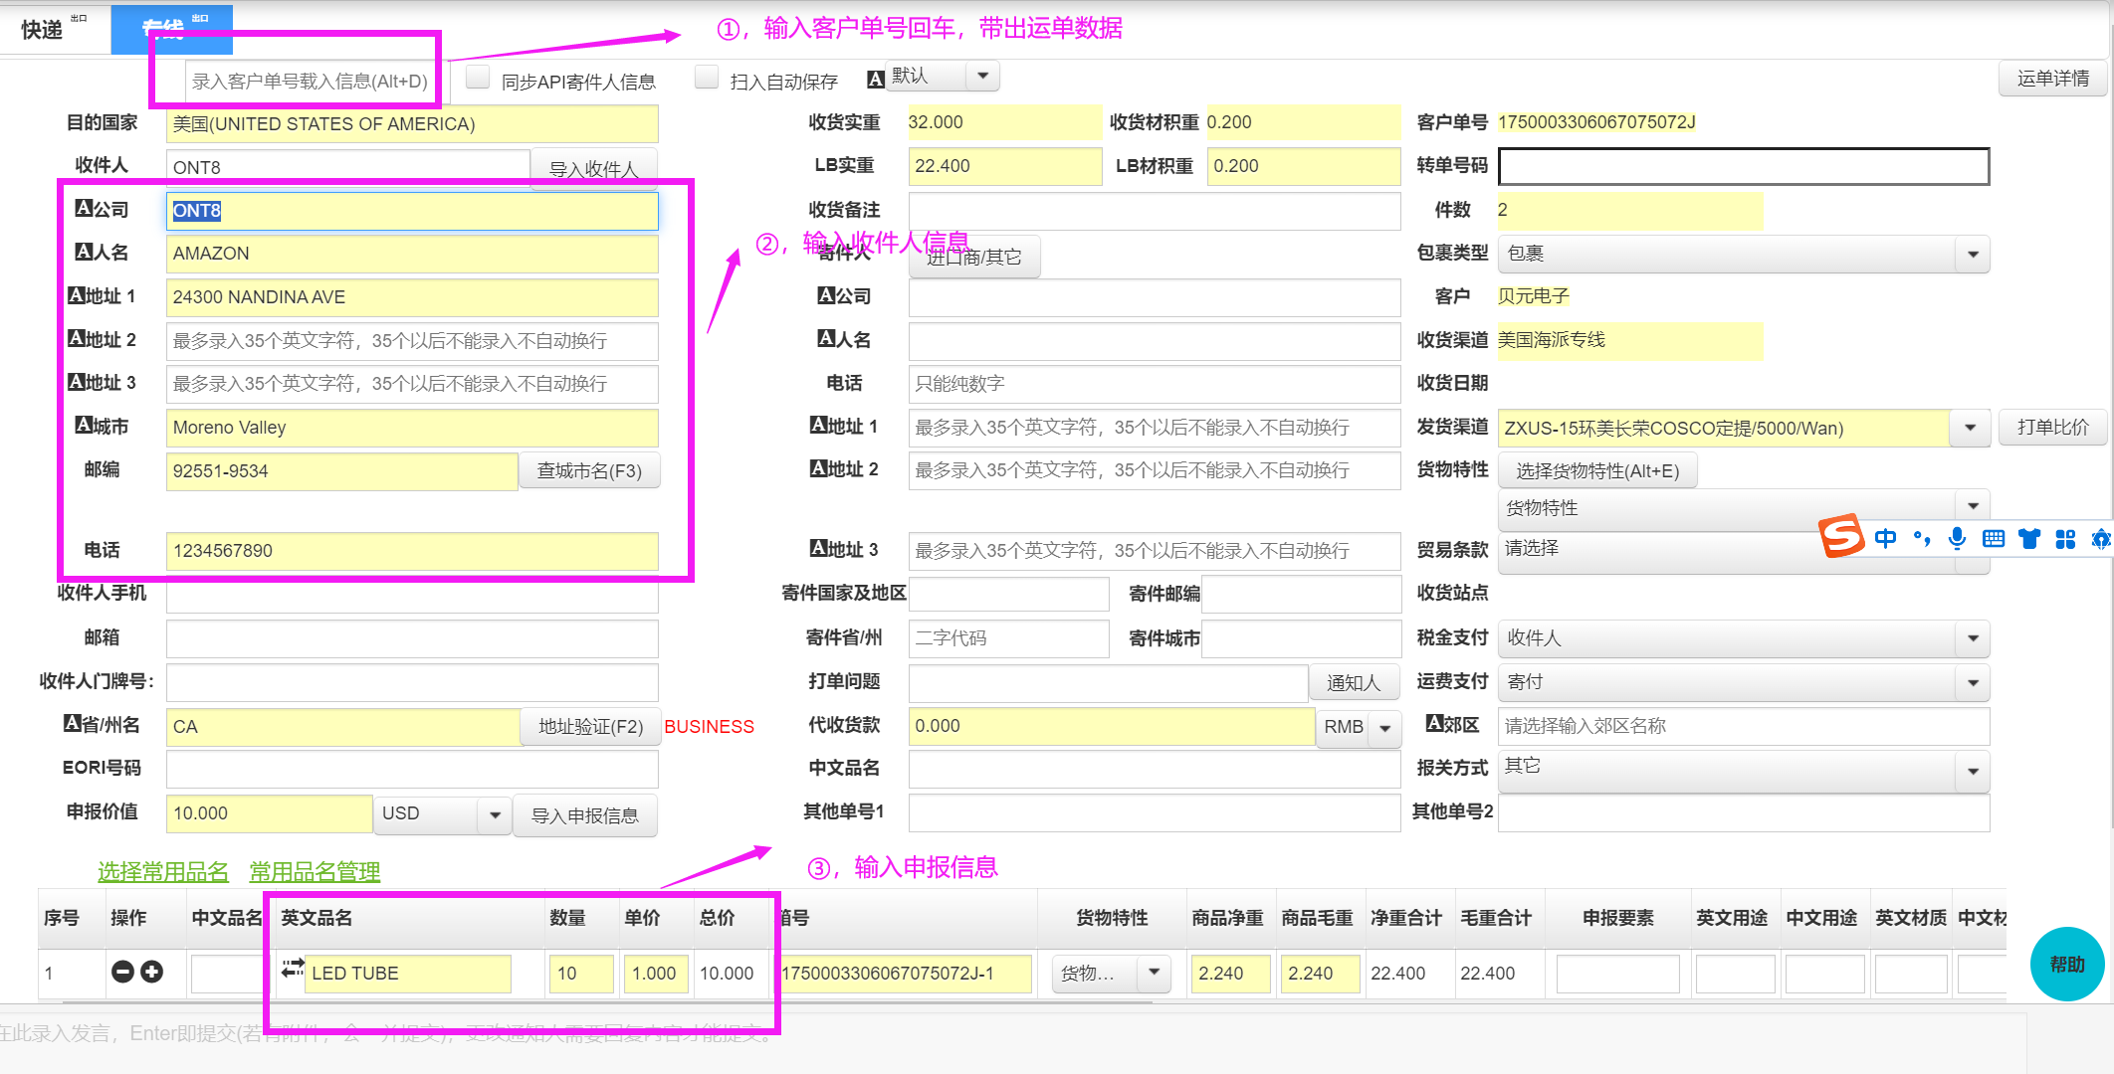The height and width of the screenshot is (1074, 2114).
Task: Click the plus icon to add declaration row
Action: (x=151, y=972)
